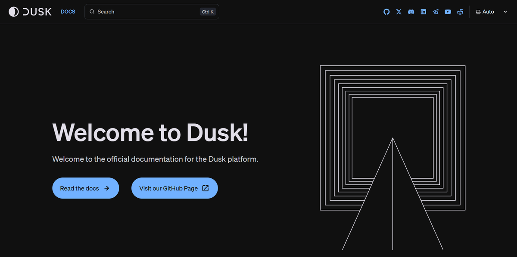
Task: Open the Telegram social icon
Action: pos(436,12)
